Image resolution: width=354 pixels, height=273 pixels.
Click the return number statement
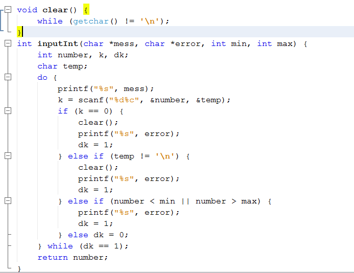(x=73, y=257)
